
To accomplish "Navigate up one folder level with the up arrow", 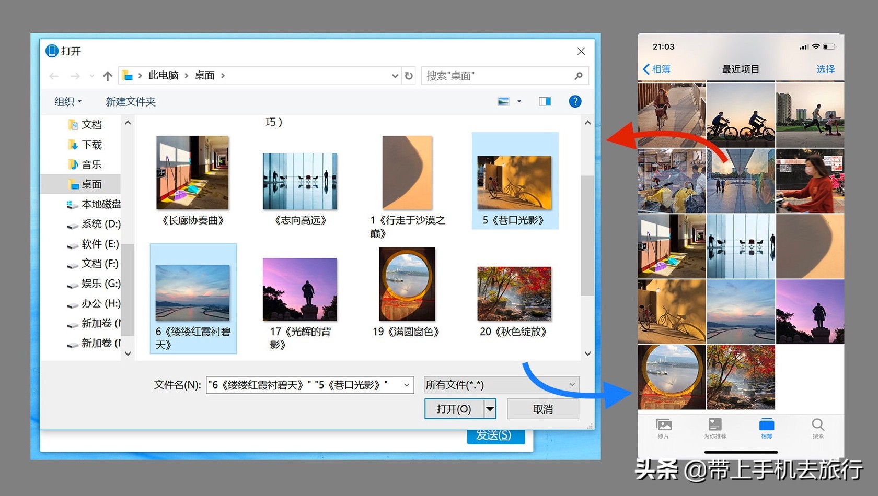I will pos(107,76).
